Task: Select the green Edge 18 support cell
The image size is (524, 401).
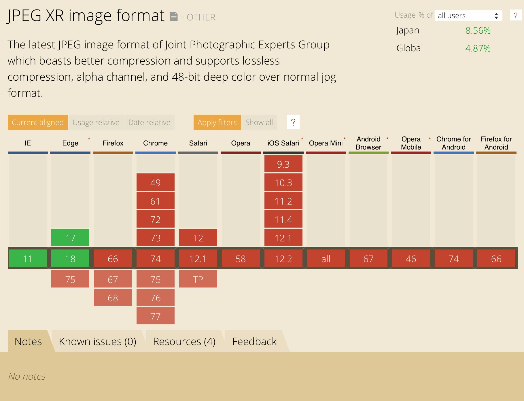Action: (x=70, y=258)
